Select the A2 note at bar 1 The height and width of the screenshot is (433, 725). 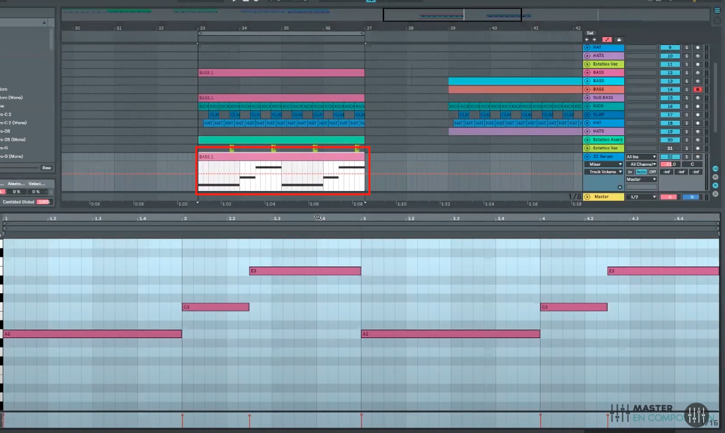(92, 334)
